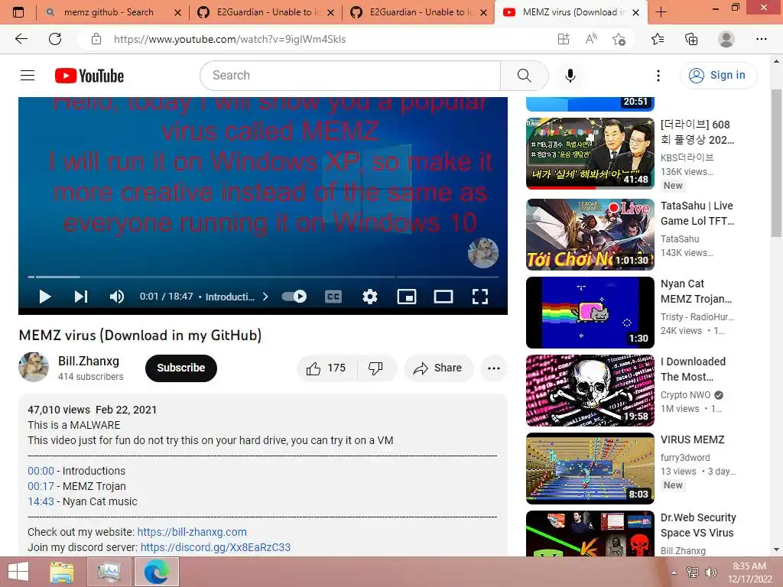Open Dr.Web Security Space VS Virus video
The width and height of the screenshot is (783, 587).
tap(590, 533)
